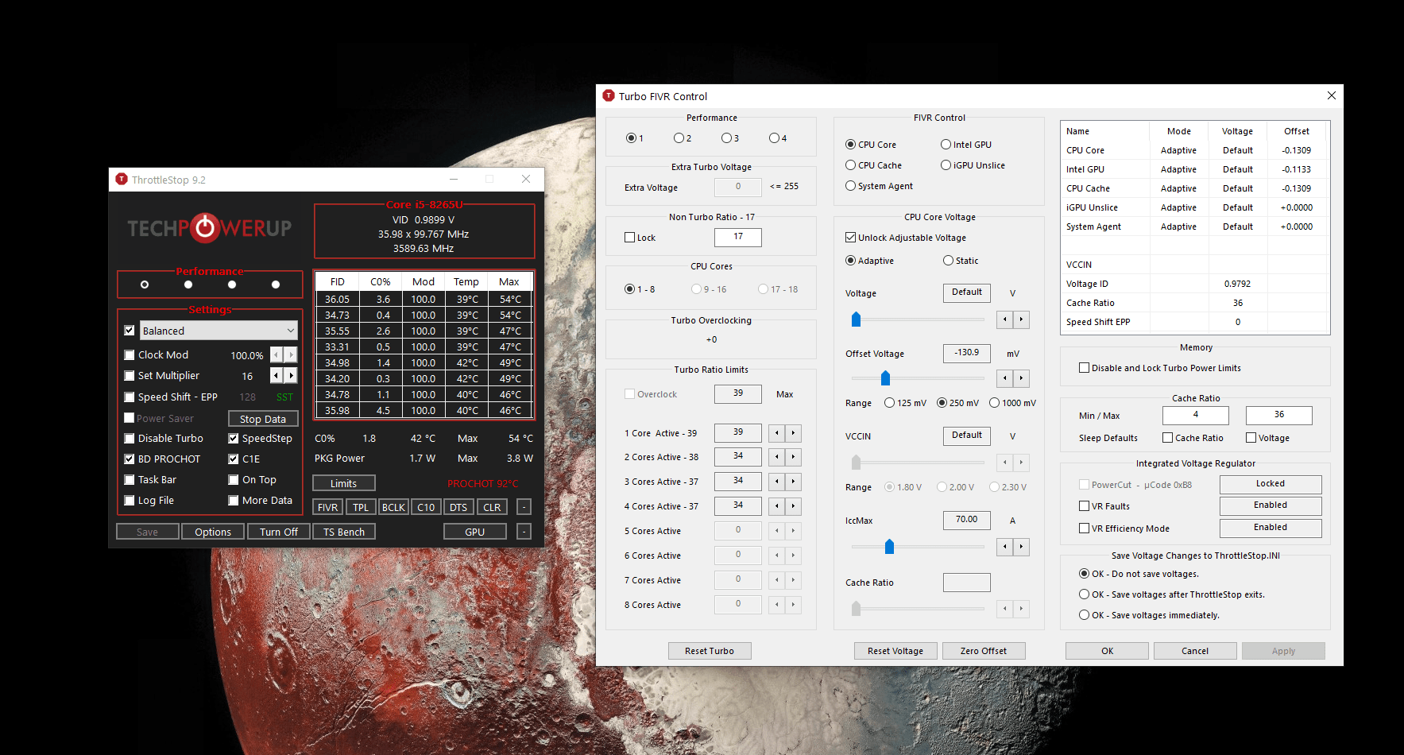The image size is (1404, 755).
Task: Click the minus button beside GPU
Action: [x=524, y=532]
